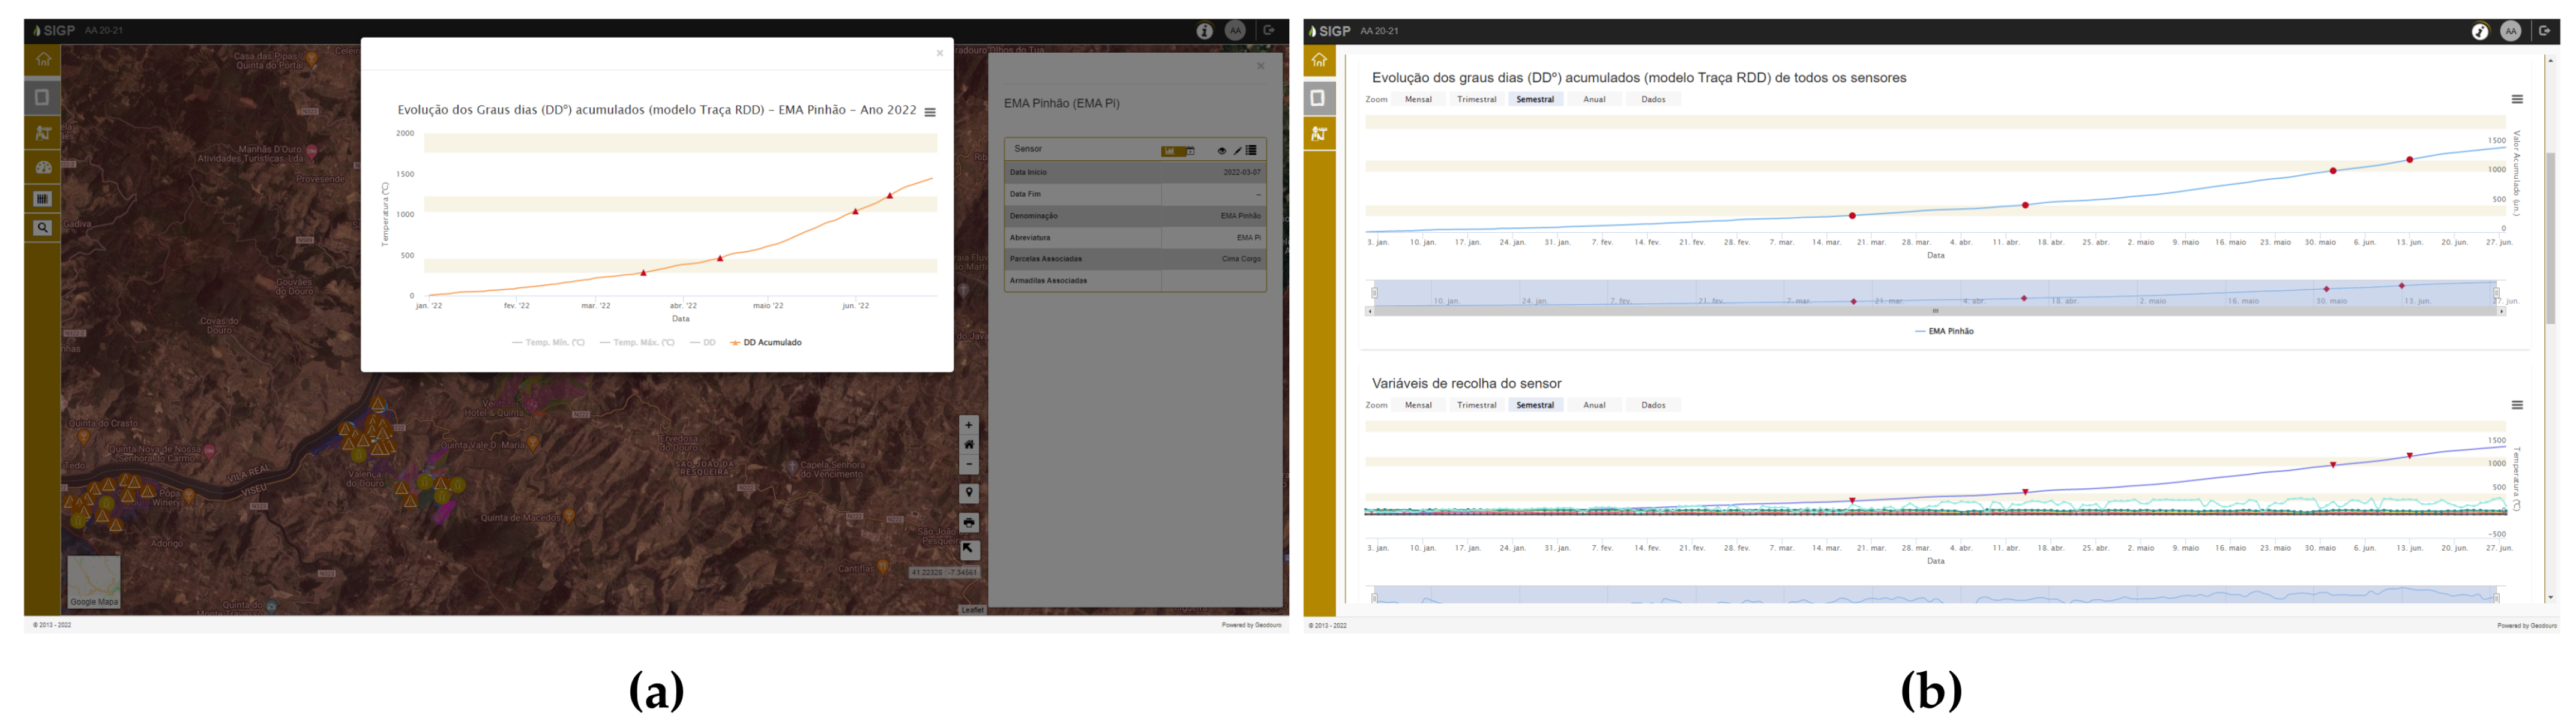Screen dimensions: 2576x721
Task: Open the list icon in Sensor header
Action: click(1251, 150)
